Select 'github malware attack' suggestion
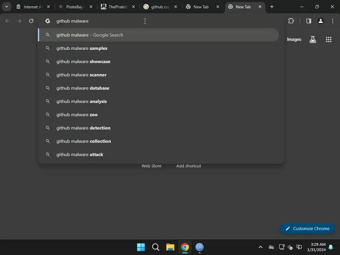The height and width of the screenshot is (255, 340). 158,154
